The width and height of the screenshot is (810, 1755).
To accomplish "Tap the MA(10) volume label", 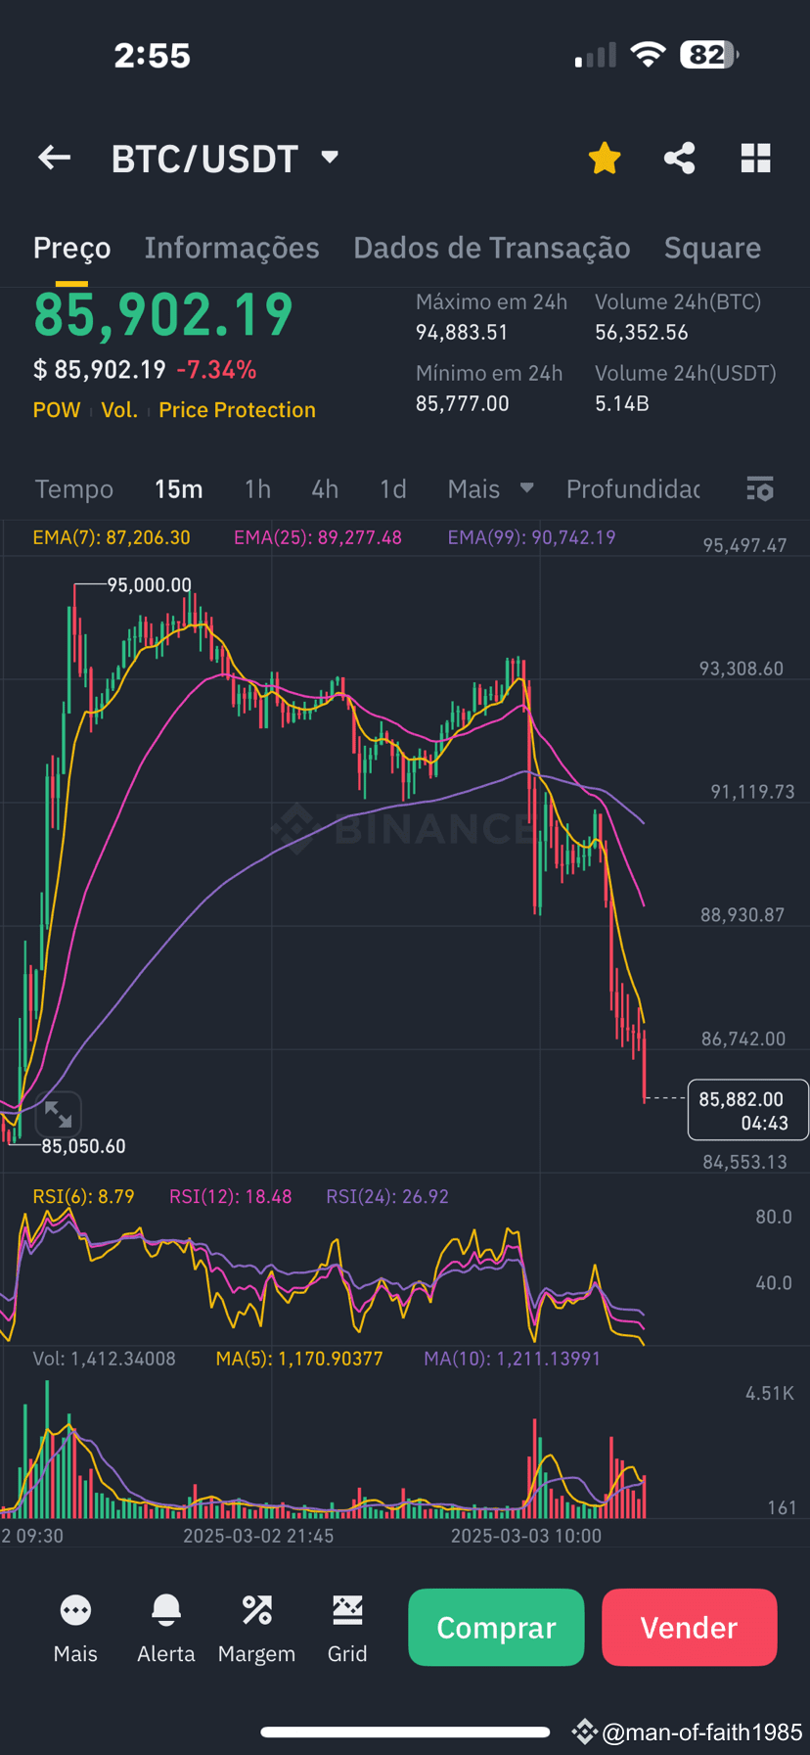I will [x=512, y=1359].
